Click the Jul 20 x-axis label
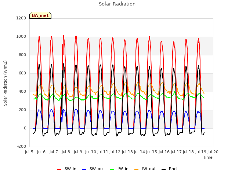The height and width of the screenshot is (176, 235). 213,152
